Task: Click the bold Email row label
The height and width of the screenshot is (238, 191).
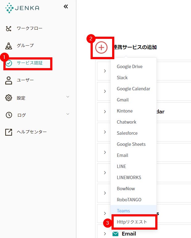Action: point(129,234)
